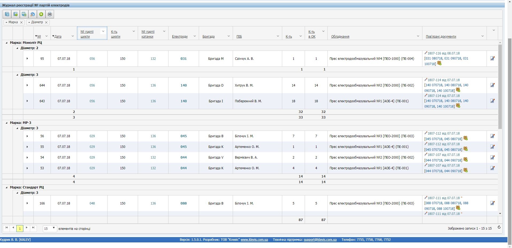Viewport: 512px width, 248px height.
Task: Click the save grid layout toolbar icon
Action: click(7, 14)
